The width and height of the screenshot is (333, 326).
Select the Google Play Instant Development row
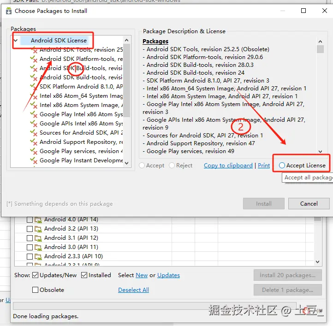[x=81, y=160]
